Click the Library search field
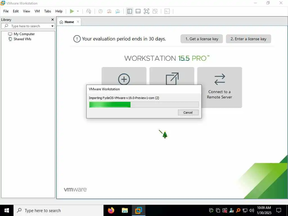 (x=28, y=26)
